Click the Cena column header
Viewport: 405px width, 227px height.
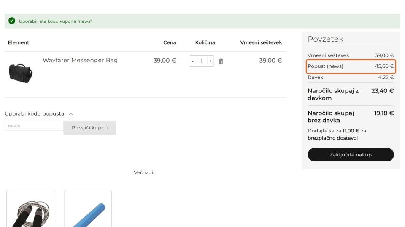coord(170,42)
